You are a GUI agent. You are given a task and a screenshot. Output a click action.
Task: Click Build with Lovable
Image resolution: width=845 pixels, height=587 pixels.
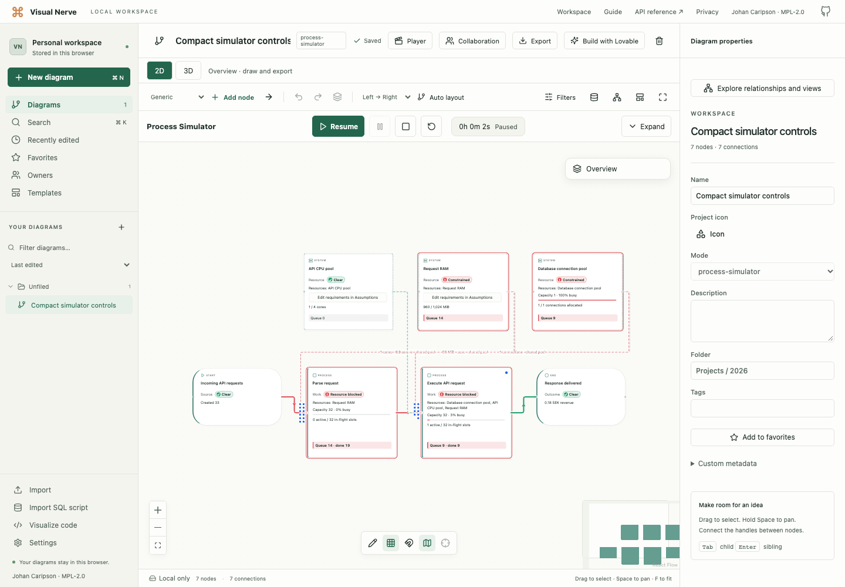pyautogui.click(x=604, y=41)
